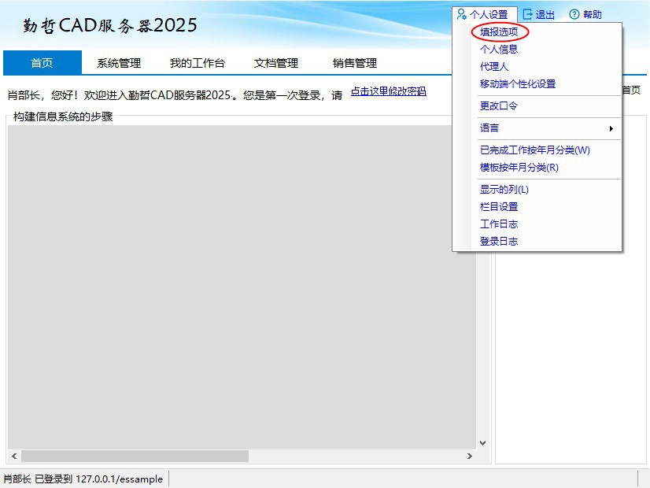Select the 首页 tab
The height and width of the screenshot is (488, 650).
coord(42,63)
